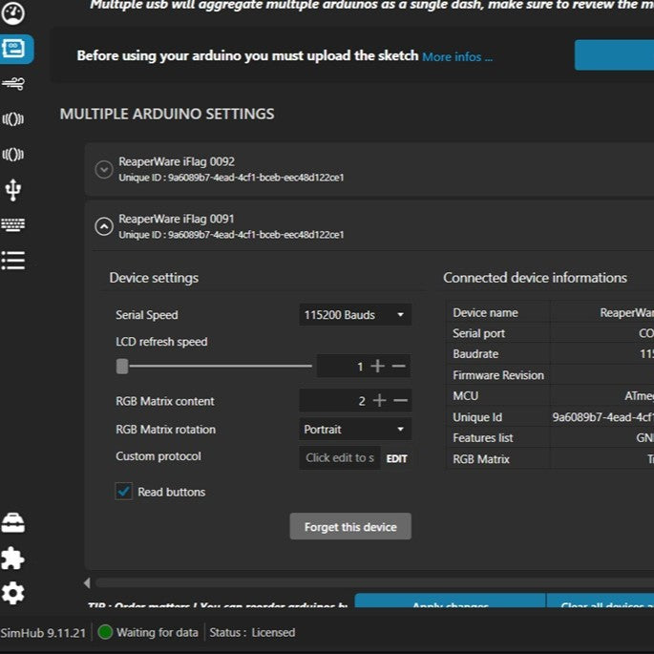Image resolution: width=654 pixels, height=654 pixels.
Task: Increase RGB Matrix content with plus
Action: coord(379,400)
